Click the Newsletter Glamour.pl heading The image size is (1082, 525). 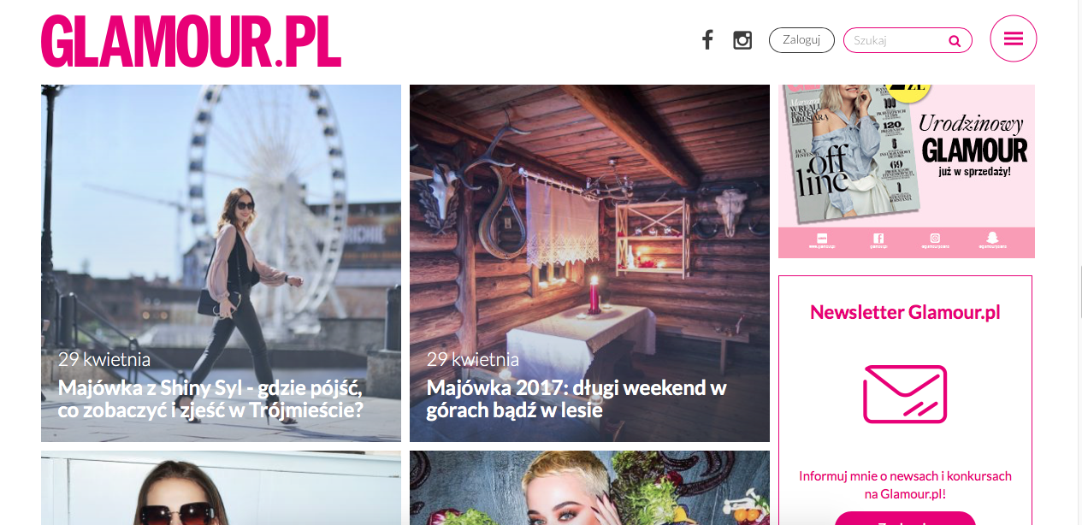tap(905, 312)
